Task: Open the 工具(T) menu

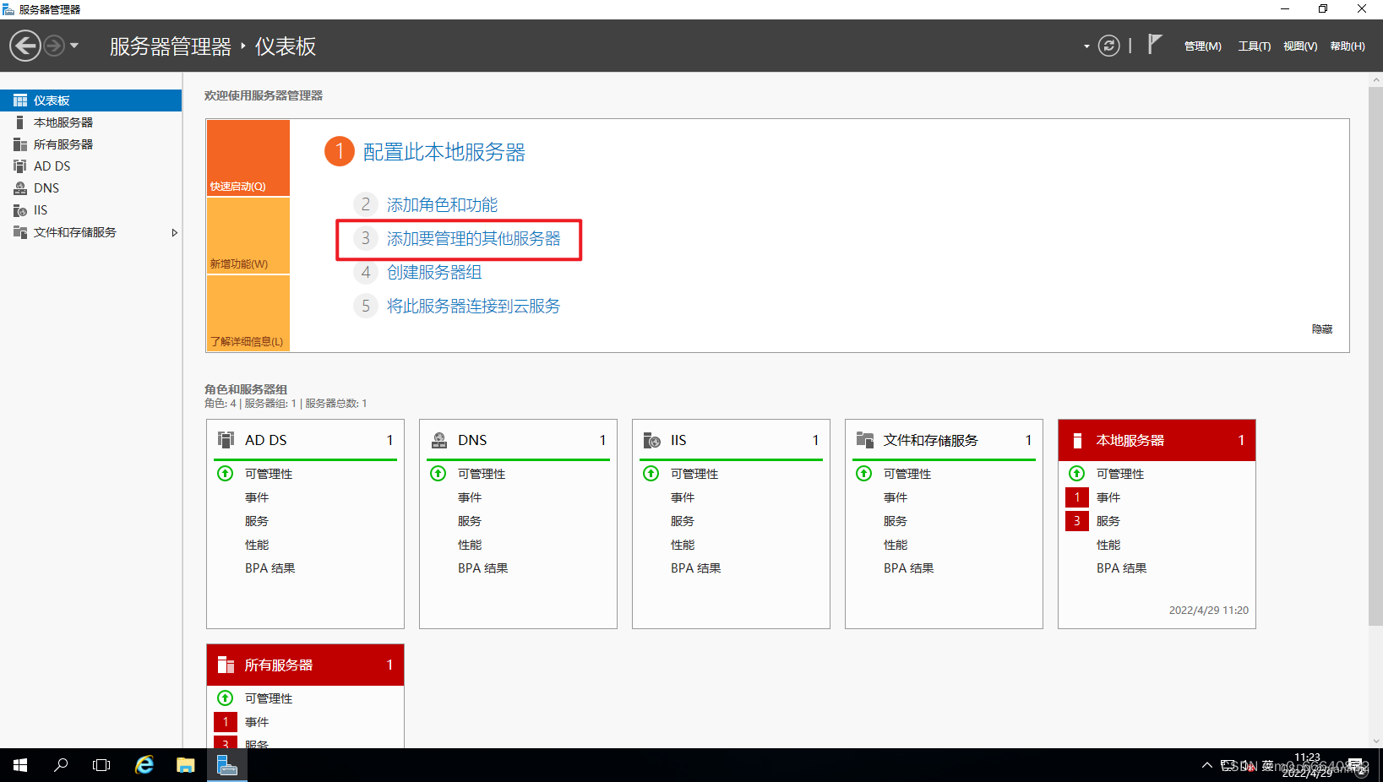Action: click(x=1254, y=46)
